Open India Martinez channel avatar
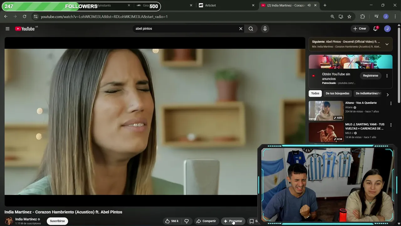 (x=9, y=221)
